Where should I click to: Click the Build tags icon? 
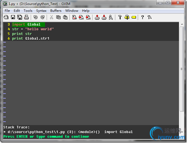click(x=127, y=17)
